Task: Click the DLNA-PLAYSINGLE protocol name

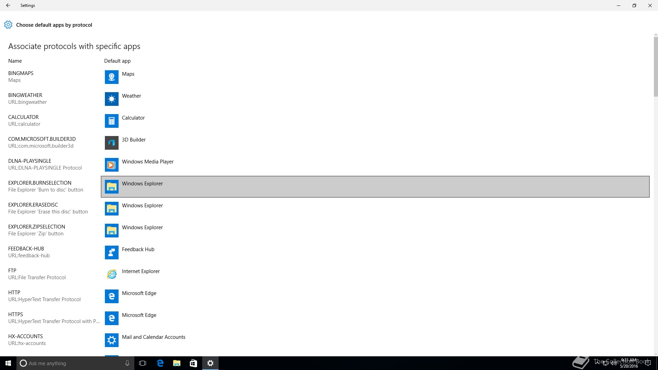Action: (x=30, y=161)
